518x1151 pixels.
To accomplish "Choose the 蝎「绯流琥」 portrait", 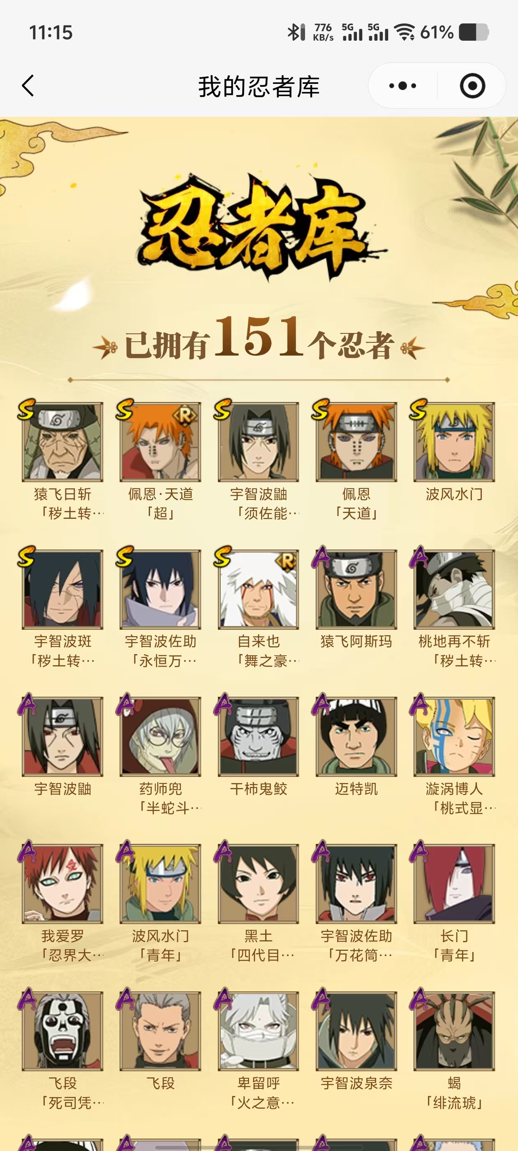I will 454,1031.
